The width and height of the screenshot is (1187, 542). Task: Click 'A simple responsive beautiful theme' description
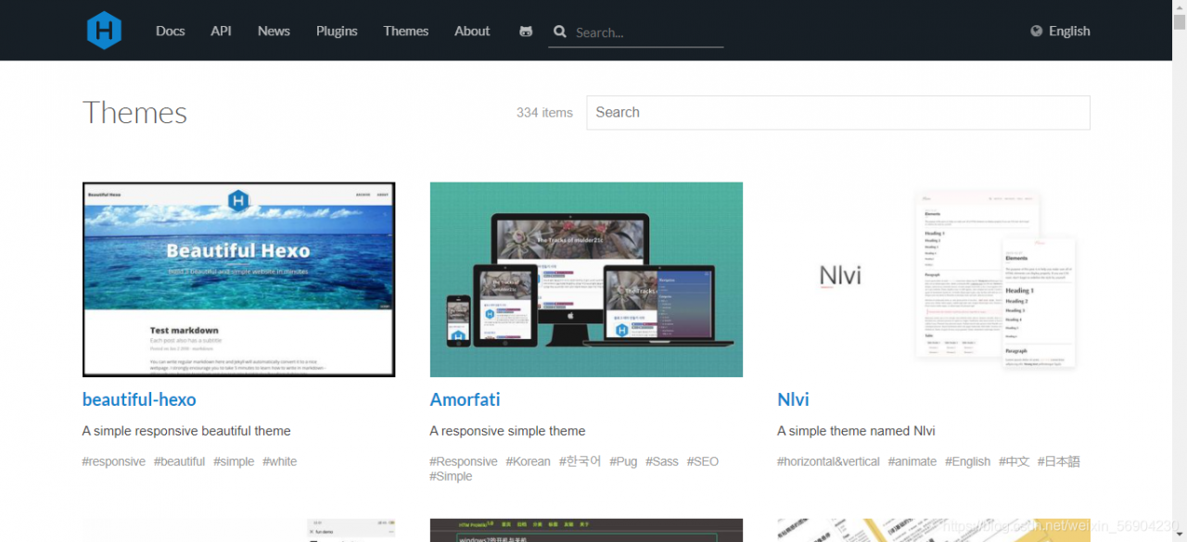click(186, 431)
